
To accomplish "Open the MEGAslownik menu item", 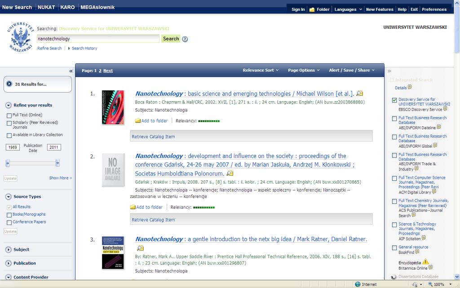I will coord(97,7).
